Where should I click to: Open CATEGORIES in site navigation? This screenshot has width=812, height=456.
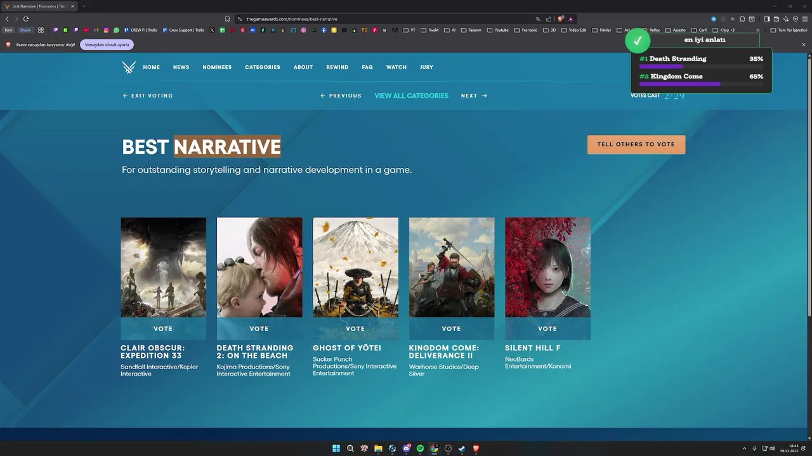(x=263, y=67)
